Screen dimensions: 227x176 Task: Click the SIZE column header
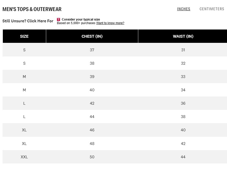[24, 36]
